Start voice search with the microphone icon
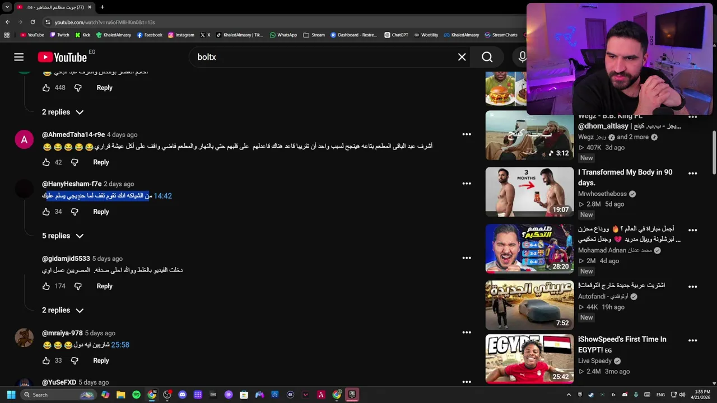 522,57
